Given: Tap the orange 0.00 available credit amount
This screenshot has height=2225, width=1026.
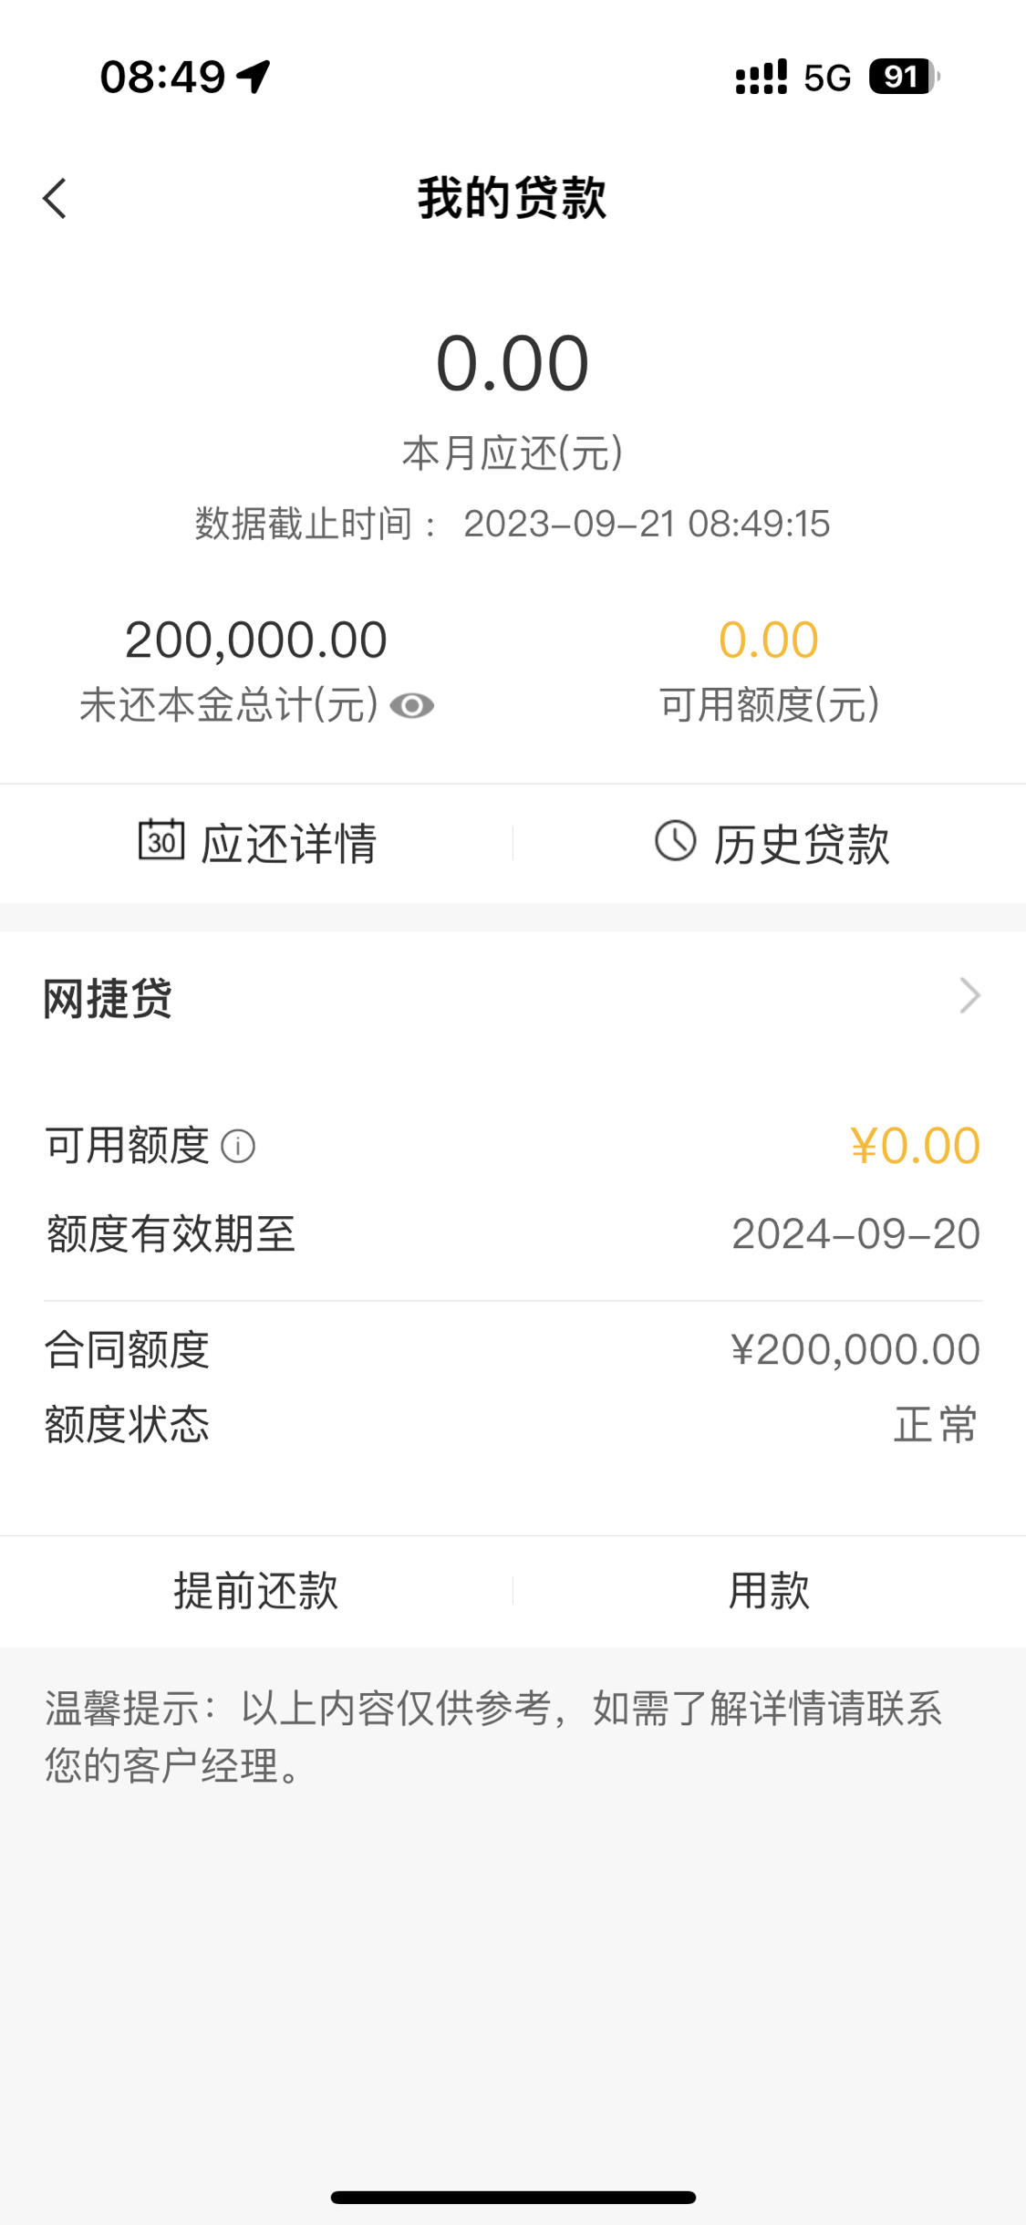Looking at the screenshot, I should tap(769, 639).
